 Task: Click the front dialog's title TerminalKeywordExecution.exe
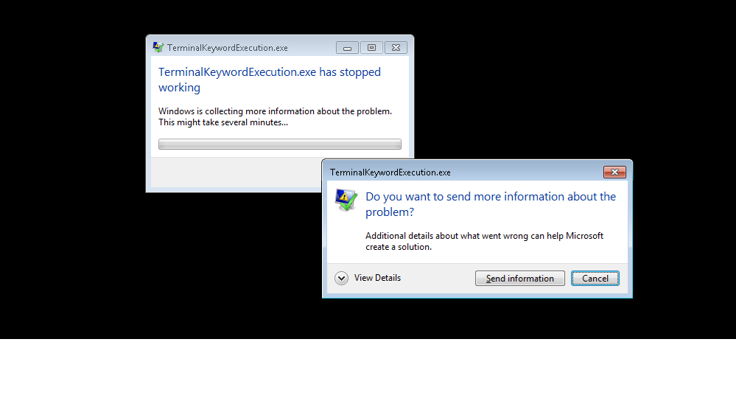pyautogui.click(x=390, y=172)
